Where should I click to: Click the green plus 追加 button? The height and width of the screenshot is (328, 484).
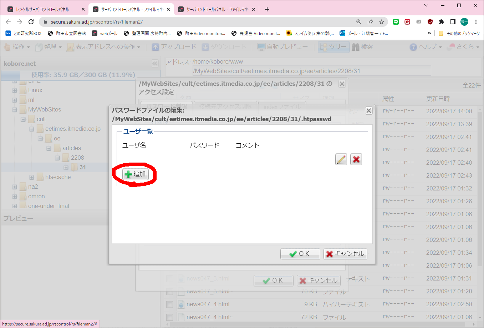pyautogui.click(x=136, y=174)
